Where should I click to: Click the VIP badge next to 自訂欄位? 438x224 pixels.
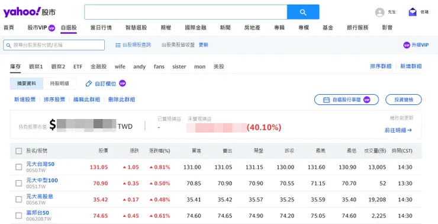123,83
